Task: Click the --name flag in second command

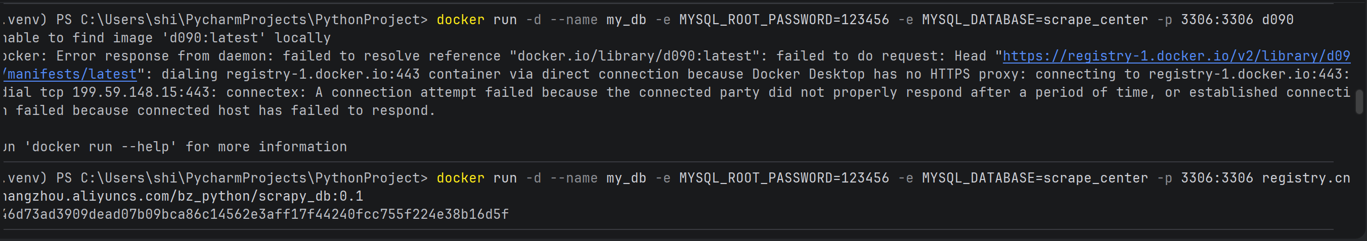Action: click(x=574, y=178)
